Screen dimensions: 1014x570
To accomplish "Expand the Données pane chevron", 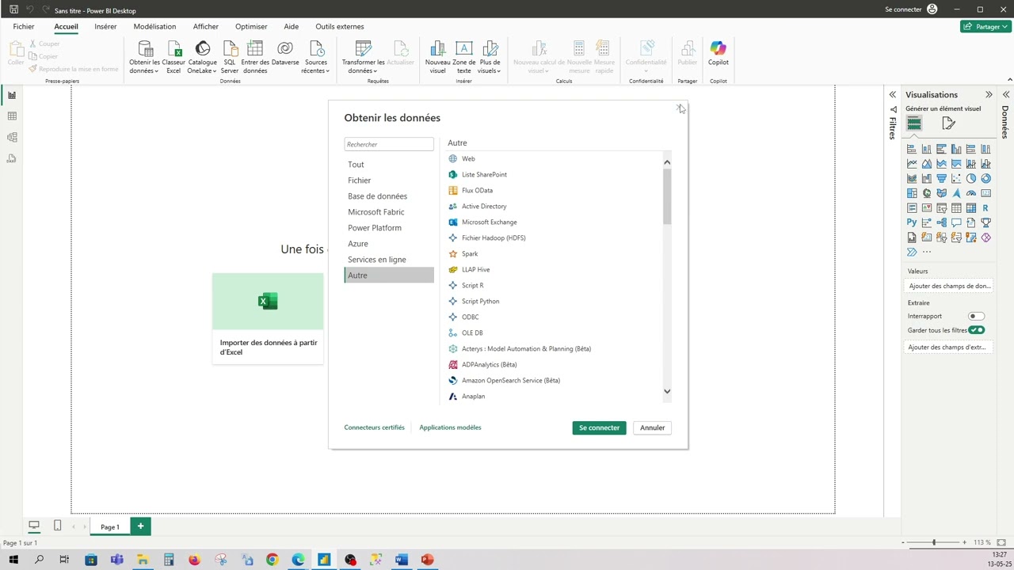I will [x=1005, y=95].
